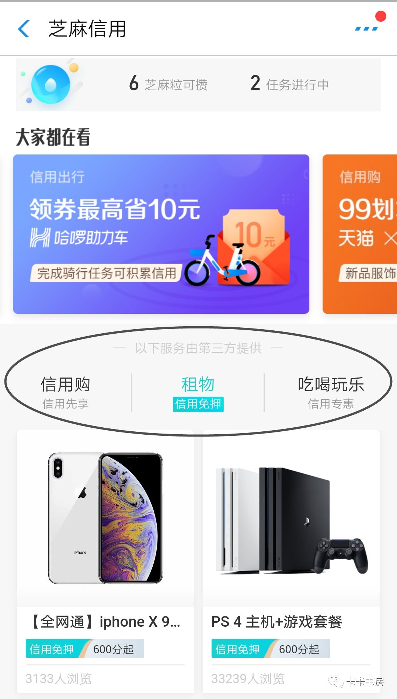Switch to 吃喝玩乐 tab
397x699 pixels.
pos(331,393)
